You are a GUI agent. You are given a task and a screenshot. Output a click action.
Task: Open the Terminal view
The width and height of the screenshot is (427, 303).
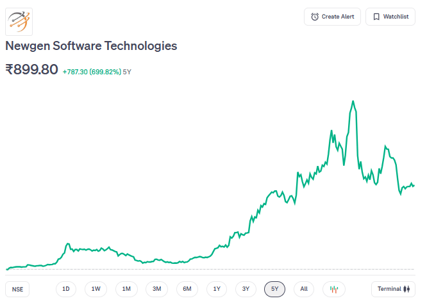point(393,289)
